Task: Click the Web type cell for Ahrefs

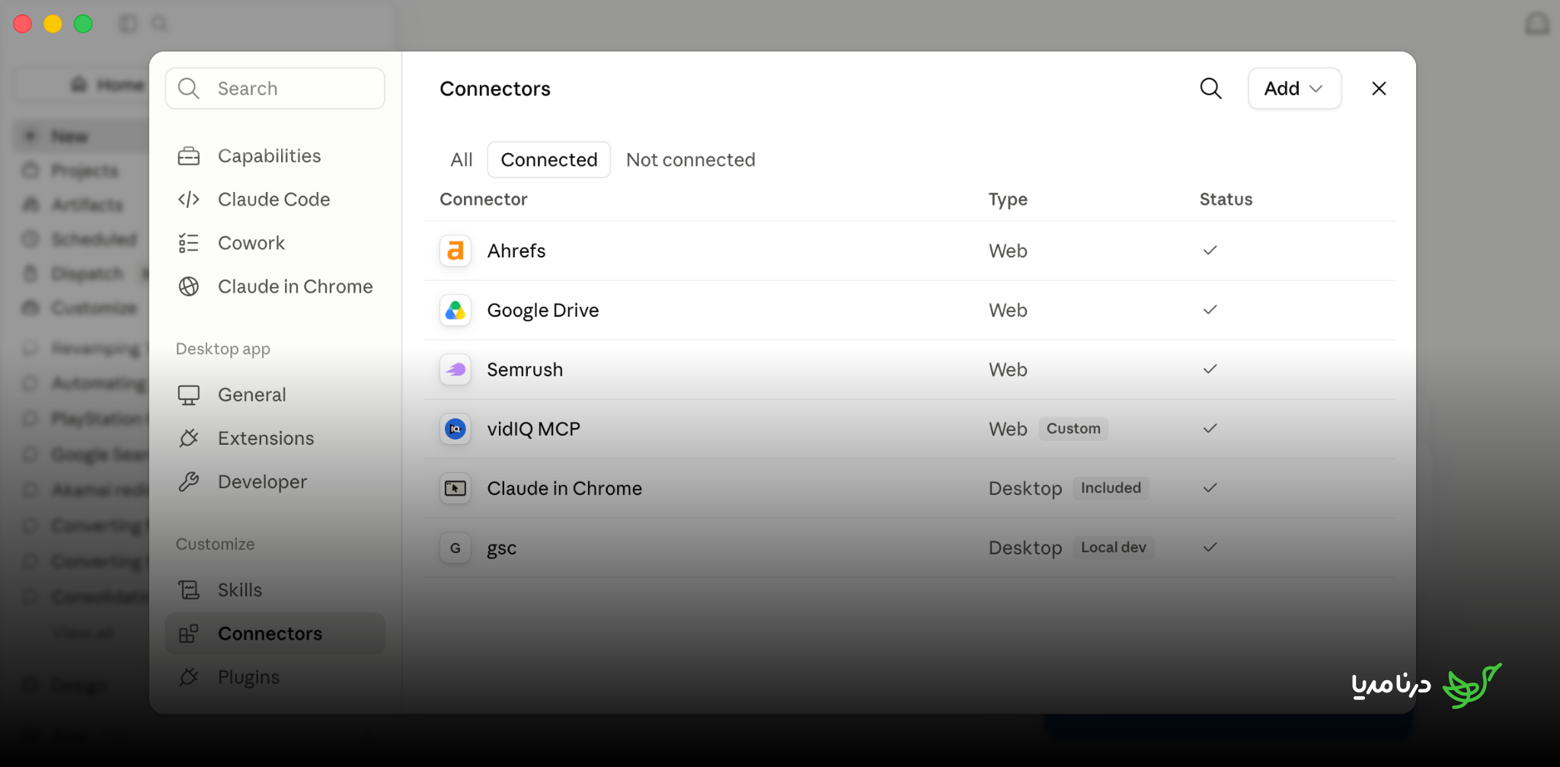Action: pyautogui.click(x=1008, y=251)
